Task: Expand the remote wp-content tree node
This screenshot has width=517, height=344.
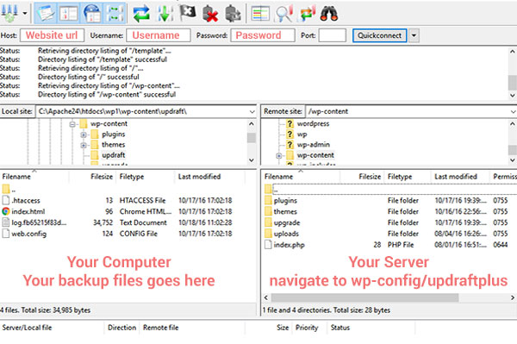Action: (279, 156)
